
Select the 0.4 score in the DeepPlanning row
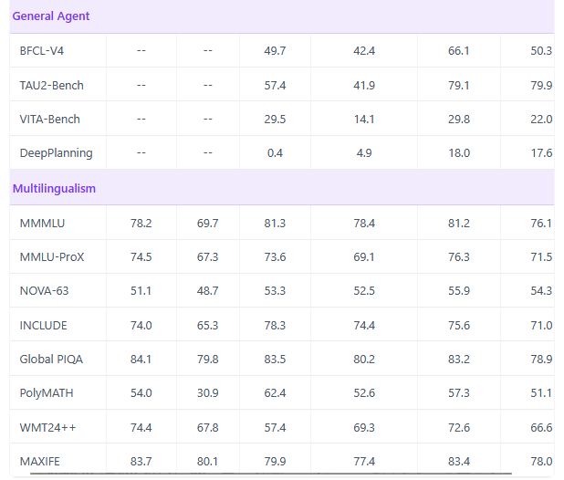pyautogui.click(x=275, y=153)
